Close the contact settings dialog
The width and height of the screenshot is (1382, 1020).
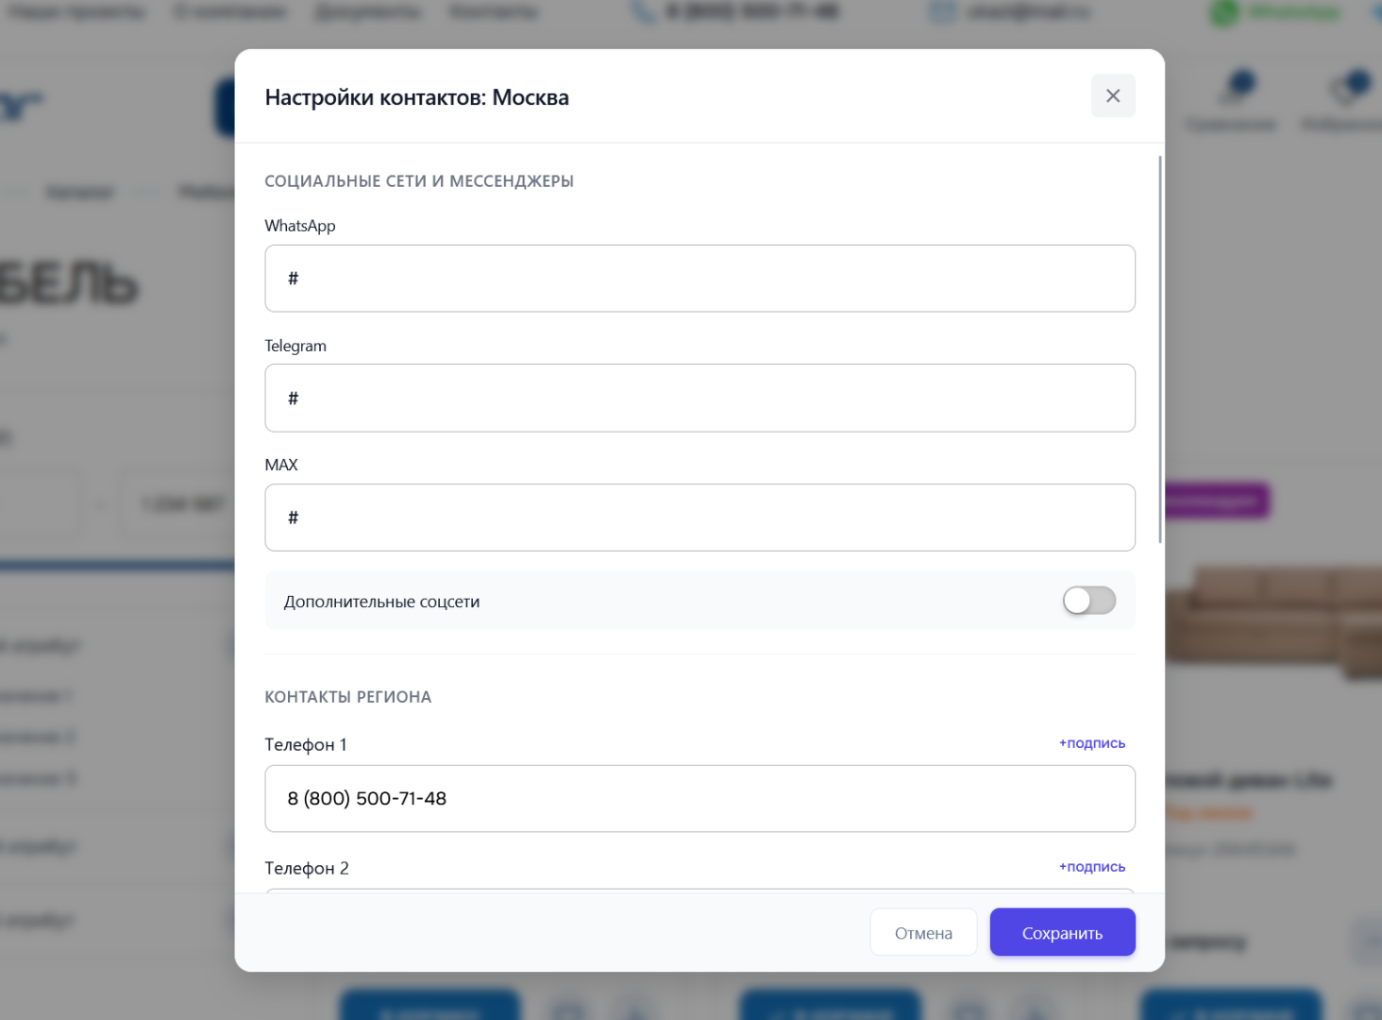coord(1113,96)
